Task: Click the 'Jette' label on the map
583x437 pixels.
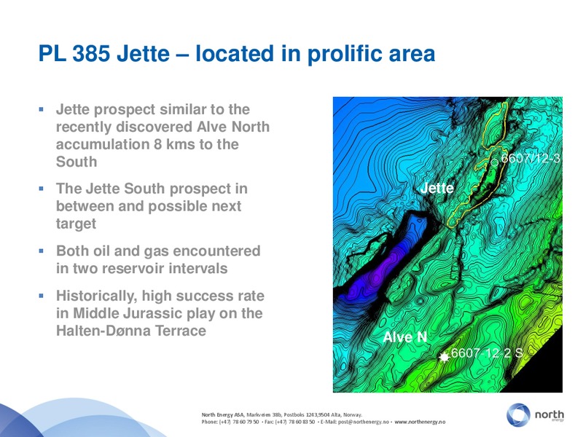Action: pyautogui.click(x=437, y=188)
